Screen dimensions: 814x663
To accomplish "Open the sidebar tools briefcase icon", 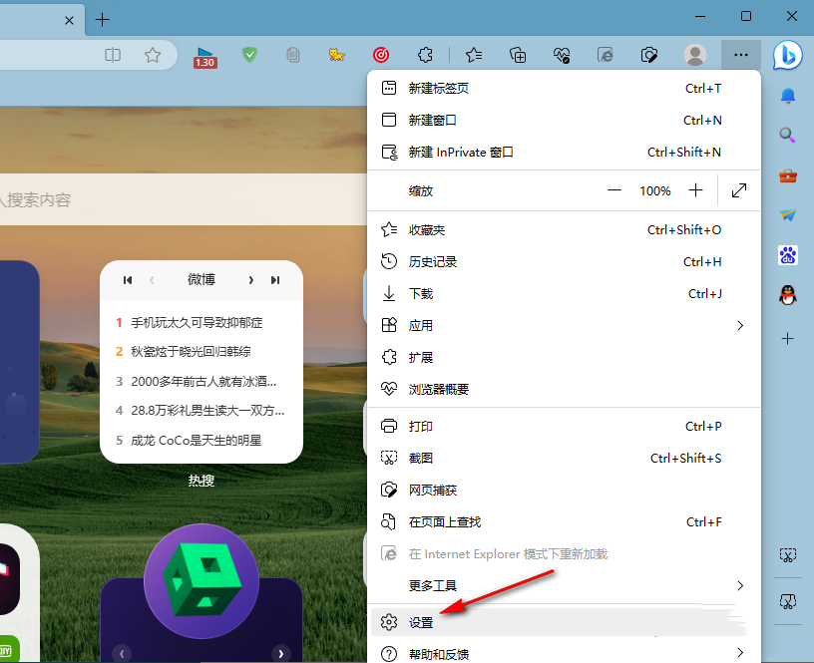I will pos(787,175).
